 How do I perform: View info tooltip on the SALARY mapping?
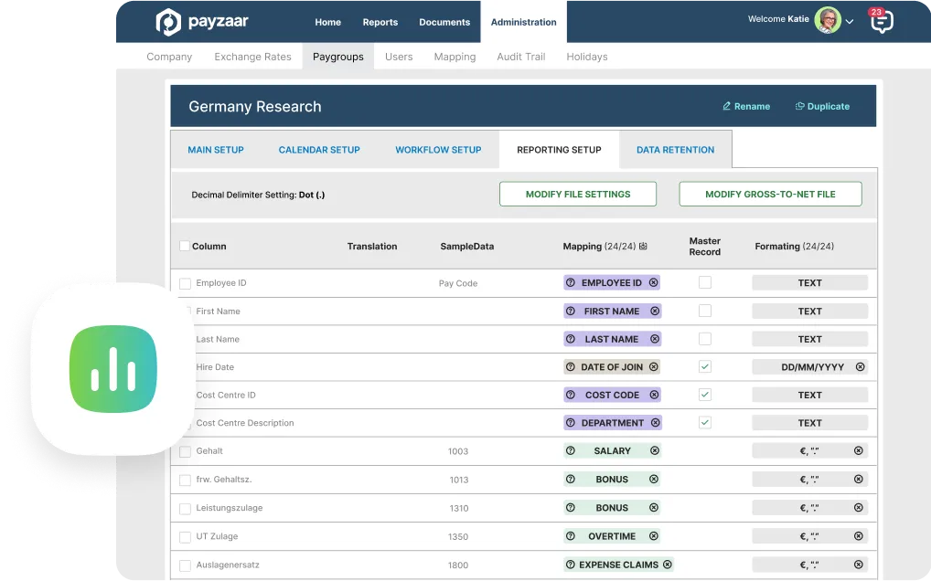(570, 450)
